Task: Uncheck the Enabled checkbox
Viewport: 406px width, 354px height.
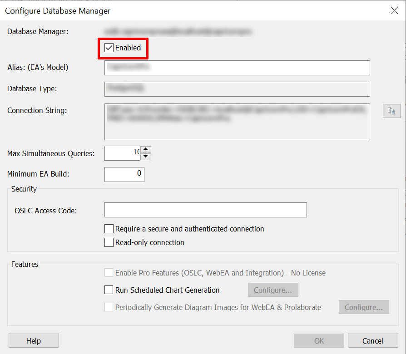Action: point(109,48)
